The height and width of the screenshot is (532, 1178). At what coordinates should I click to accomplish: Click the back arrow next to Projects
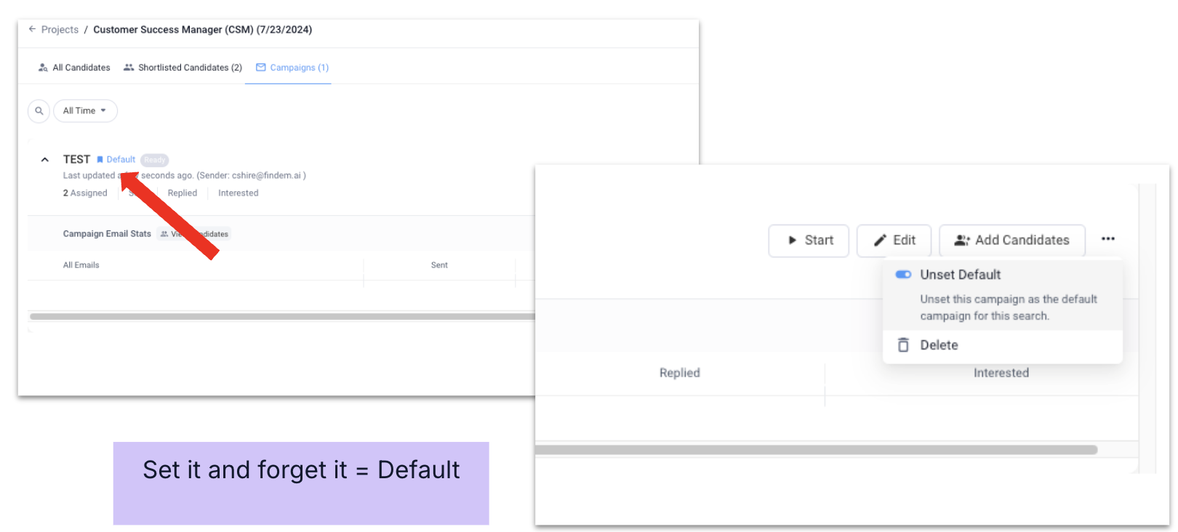[32, 29]
